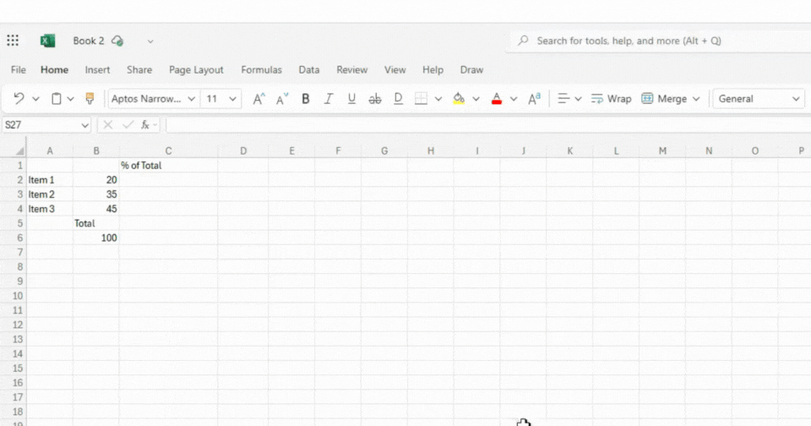Open the File menu
This screenshot has height=426, width=811.
point(18,70)
